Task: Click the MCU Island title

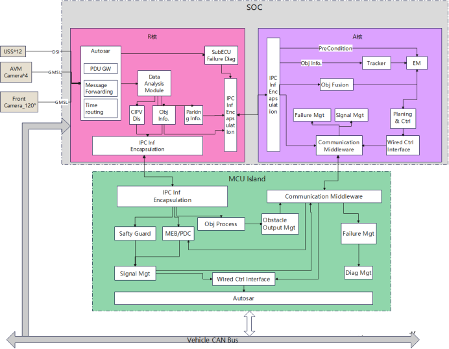Action: pyautogui.click(x=247, y=179)
